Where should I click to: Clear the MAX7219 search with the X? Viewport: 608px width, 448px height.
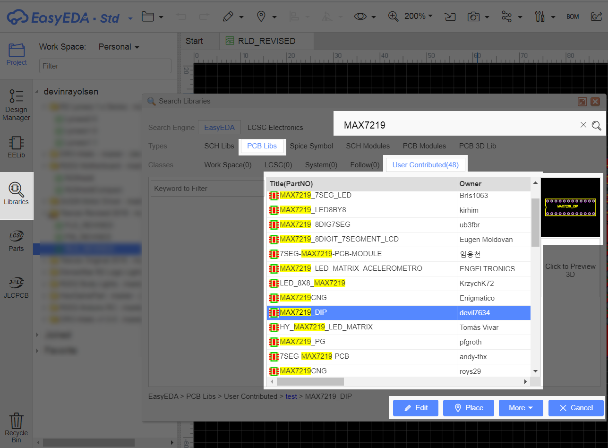tap(583, 125)
